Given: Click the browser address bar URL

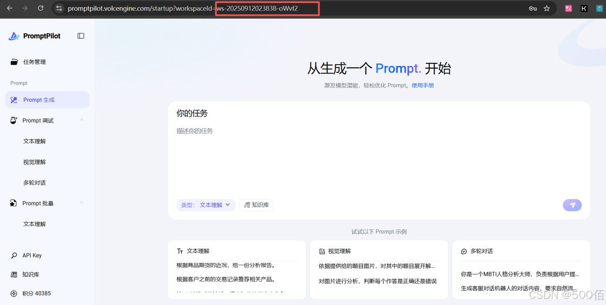Looking at the screenshot, I should pyautogui.click(x=183, y=9).
